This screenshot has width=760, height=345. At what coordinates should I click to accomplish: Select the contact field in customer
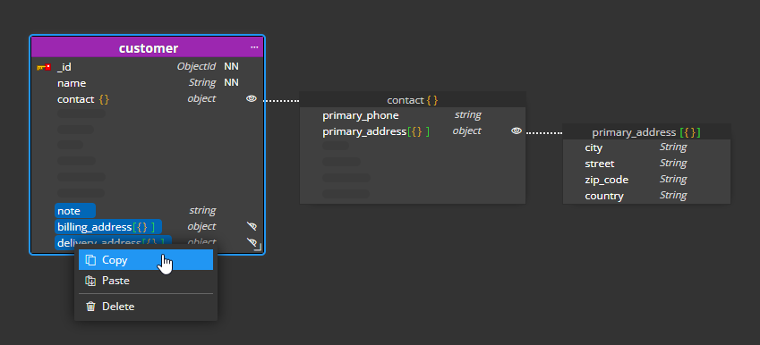148,98
